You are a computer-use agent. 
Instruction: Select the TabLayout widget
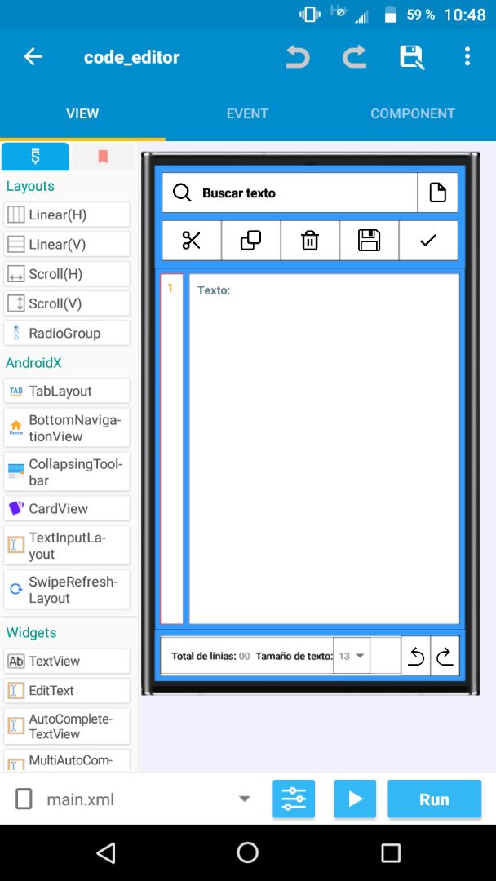point(67,391)
